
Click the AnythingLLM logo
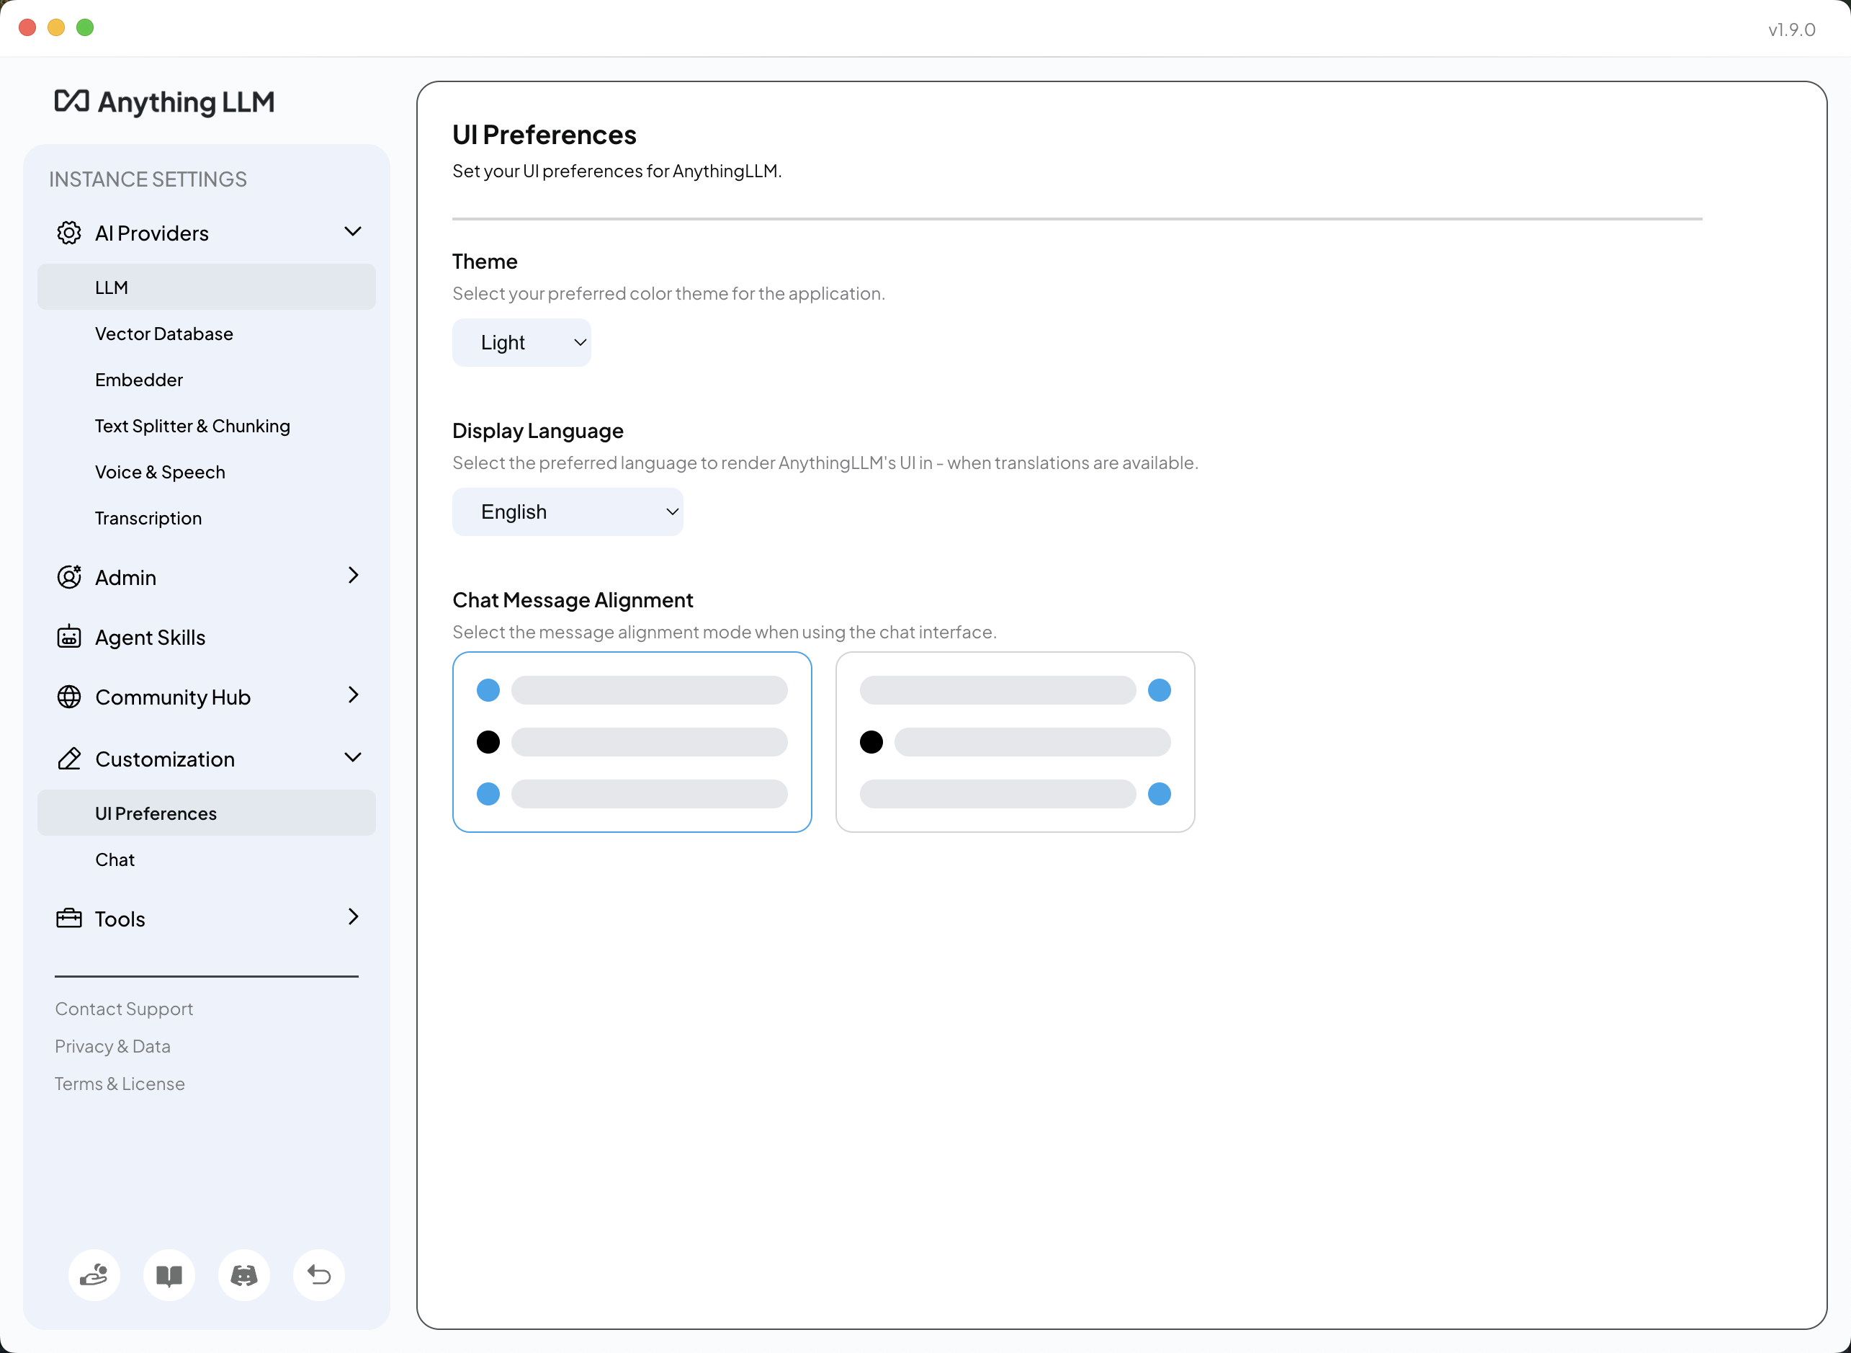point(164,102)
